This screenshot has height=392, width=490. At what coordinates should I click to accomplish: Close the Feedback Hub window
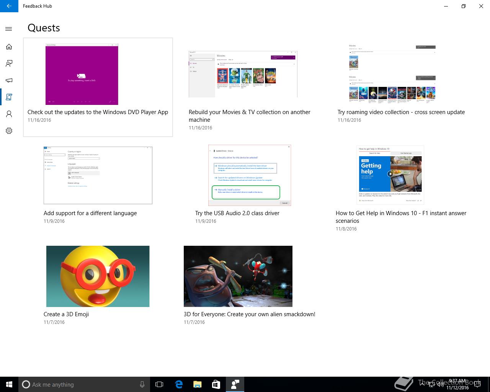481,6
